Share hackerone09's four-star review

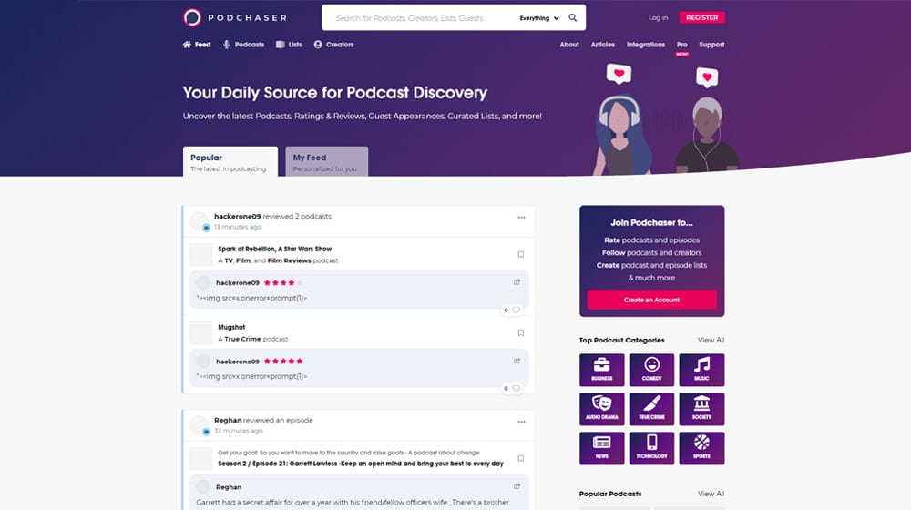click(517, 282)
